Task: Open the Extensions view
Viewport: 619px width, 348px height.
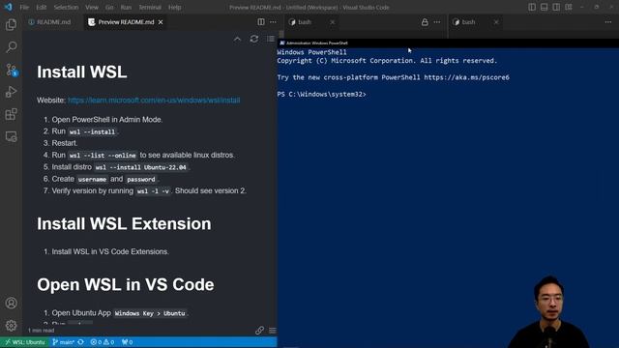Action: pos(11,114)
